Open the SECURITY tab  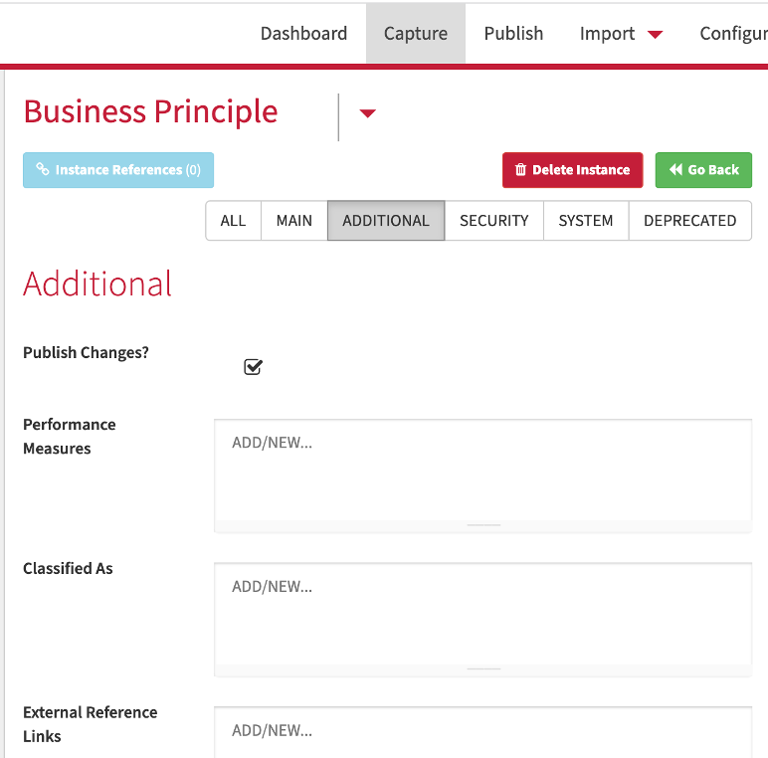pyautogui.click(x=493, y=221)
